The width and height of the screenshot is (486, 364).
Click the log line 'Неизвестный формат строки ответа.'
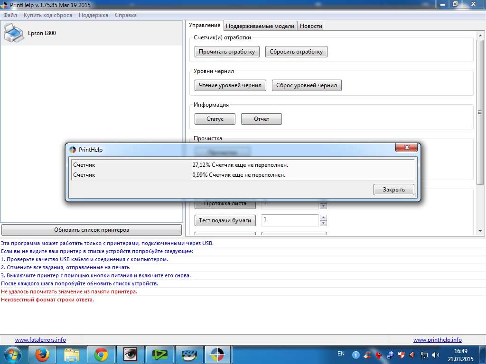click(47, 300)
